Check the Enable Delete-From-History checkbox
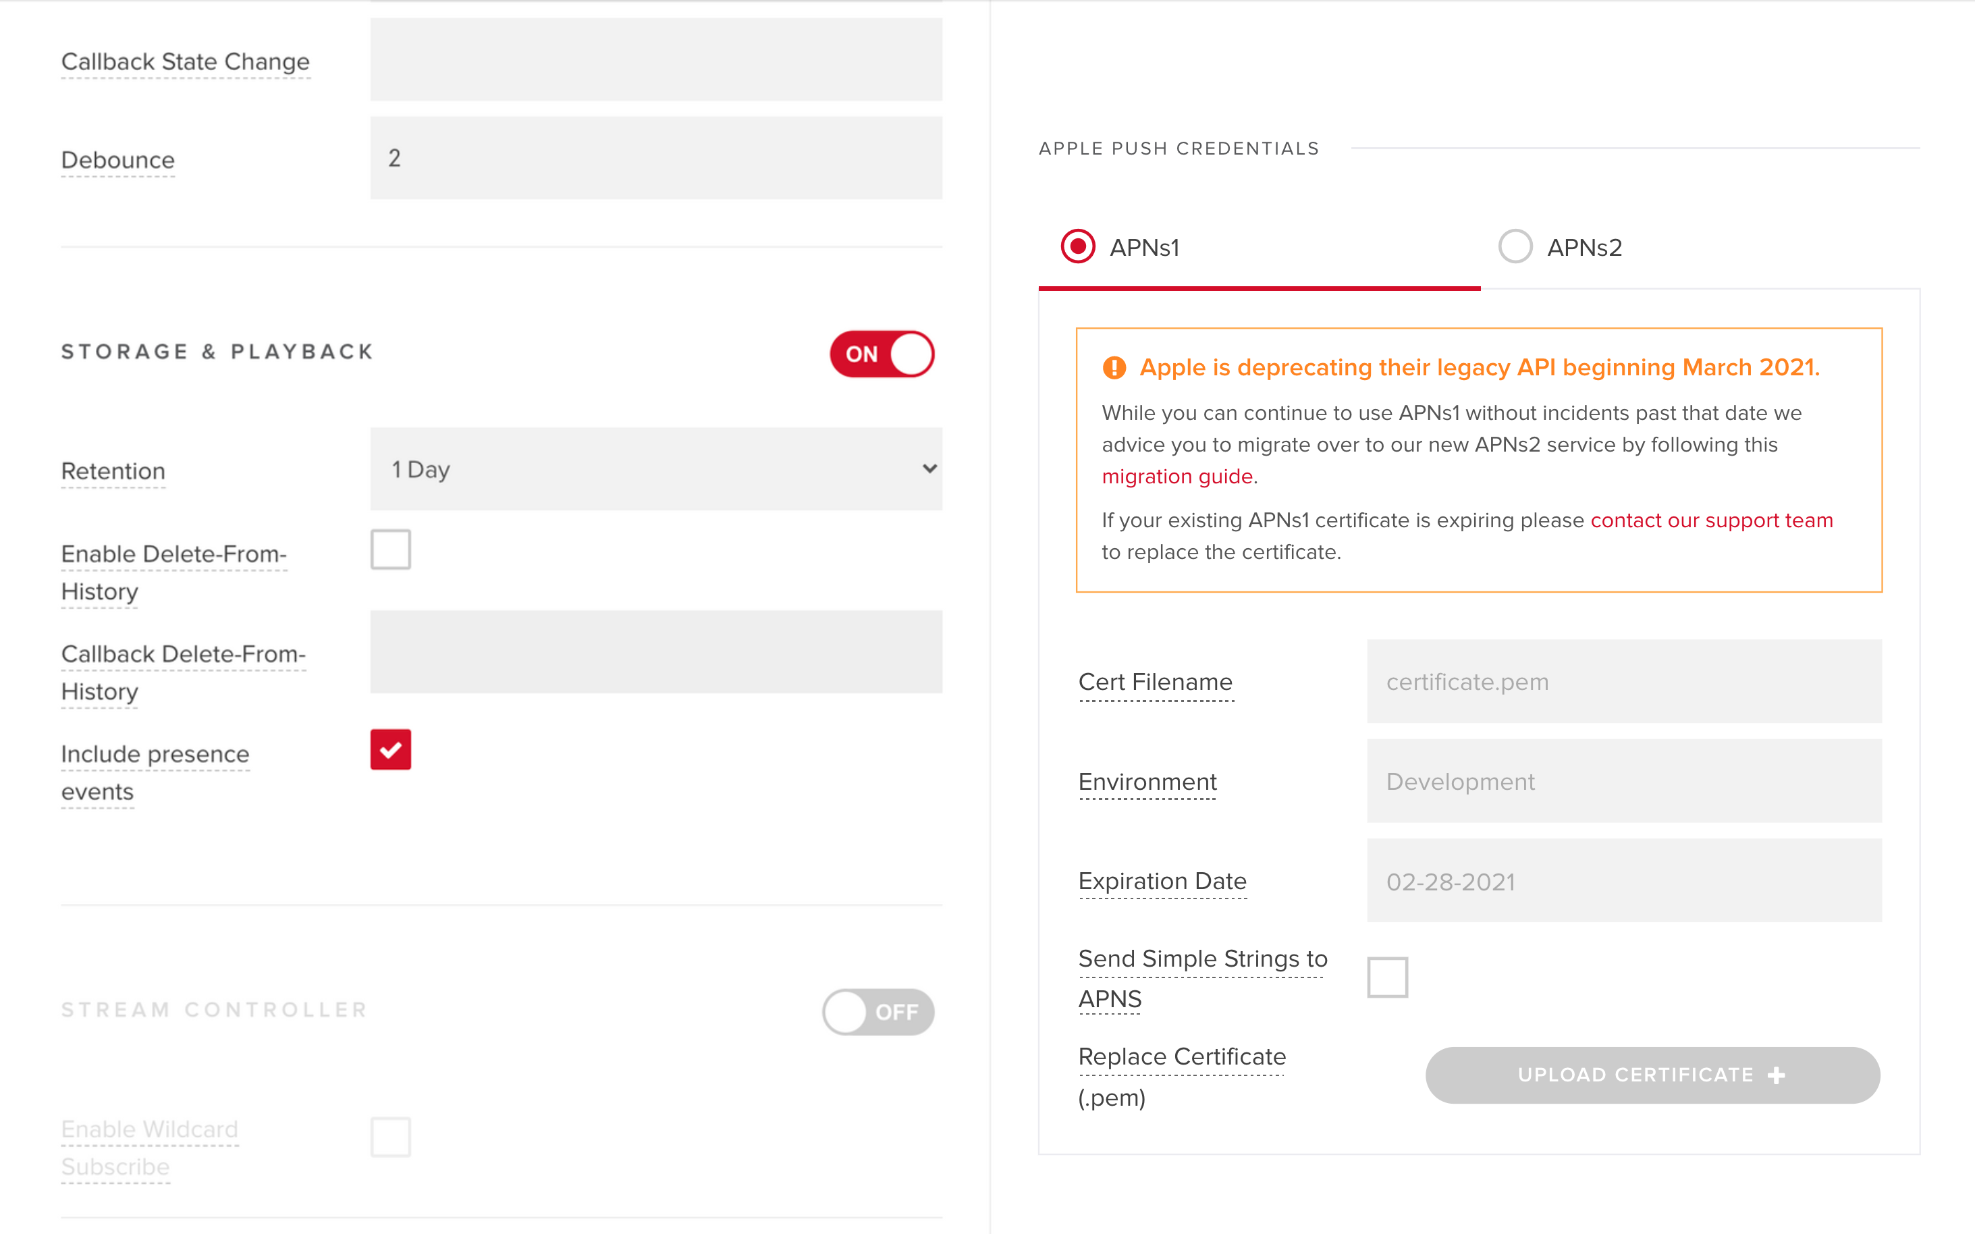 (x=391, y=550)
